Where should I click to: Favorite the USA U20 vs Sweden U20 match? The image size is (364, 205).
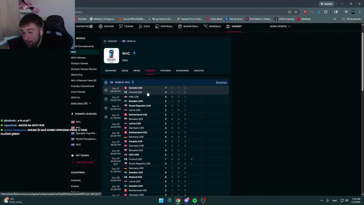106,99
